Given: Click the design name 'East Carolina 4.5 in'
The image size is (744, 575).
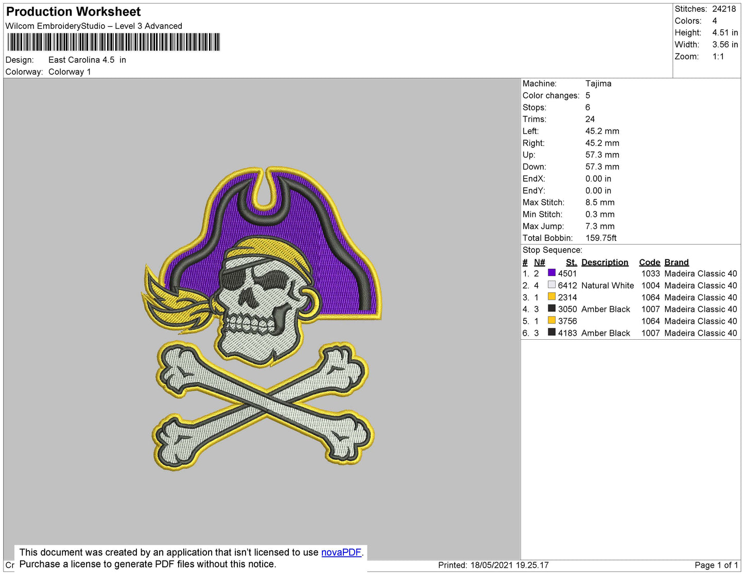Looking at the screenshot, I should coord(87,60).
